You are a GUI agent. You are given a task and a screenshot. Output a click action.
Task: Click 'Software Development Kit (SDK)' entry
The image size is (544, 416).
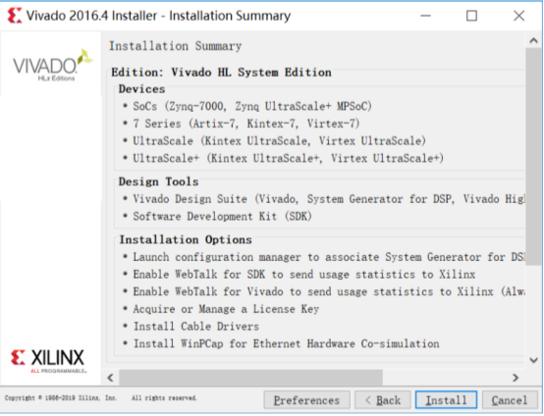pos(222,216)
